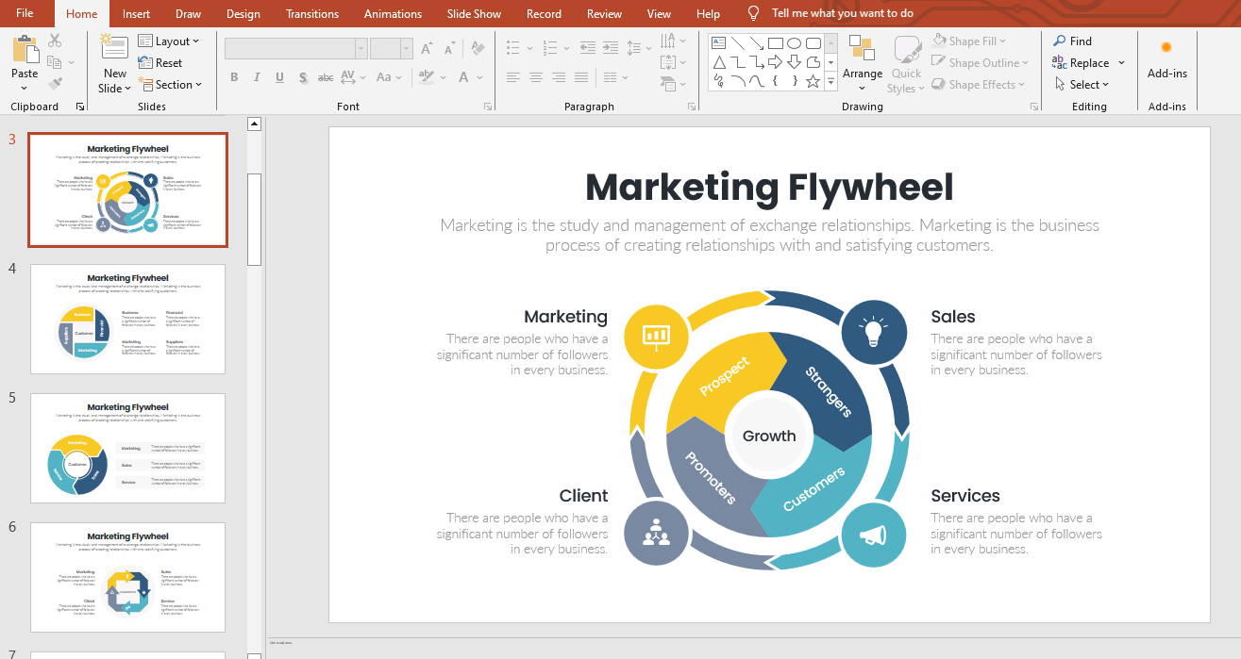This screenshot has width=1241, height=659.
Task: Select slide 4 thumbnail
Action: pyautogui.click(x=128, y=319)
